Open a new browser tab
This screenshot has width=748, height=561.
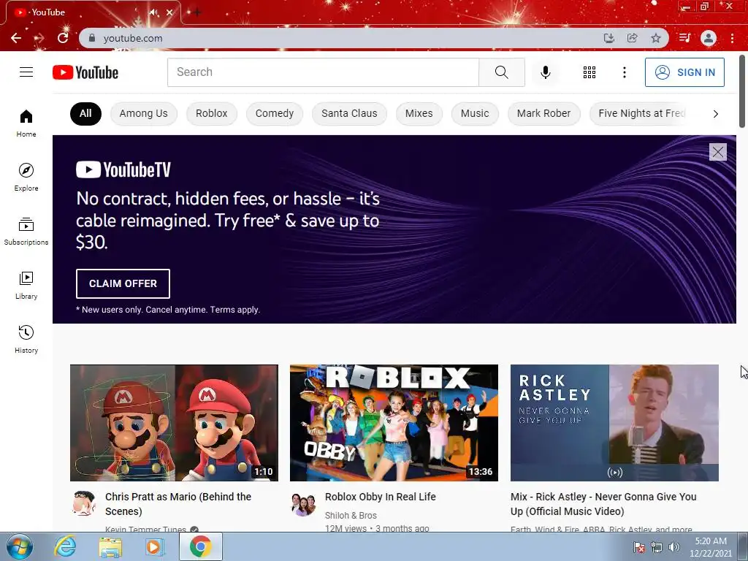pyautogui.click(x=196, y=12)
